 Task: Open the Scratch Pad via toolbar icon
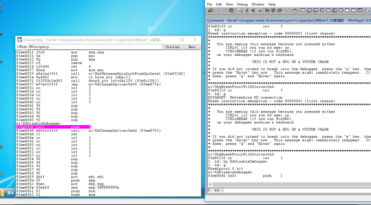tap(347, 10)
